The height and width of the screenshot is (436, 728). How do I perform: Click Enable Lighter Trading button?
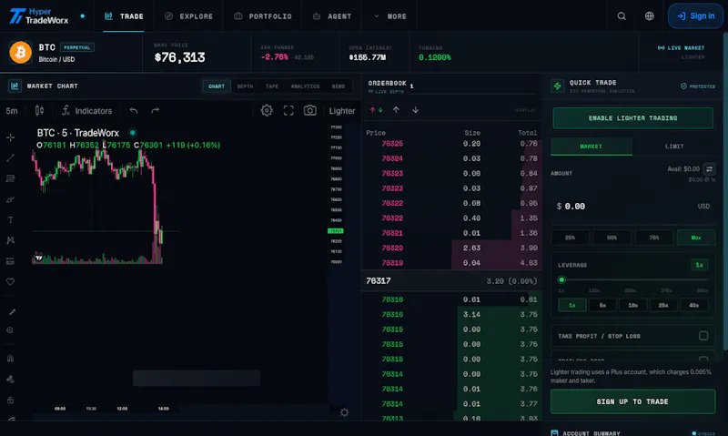pos(632,118)
